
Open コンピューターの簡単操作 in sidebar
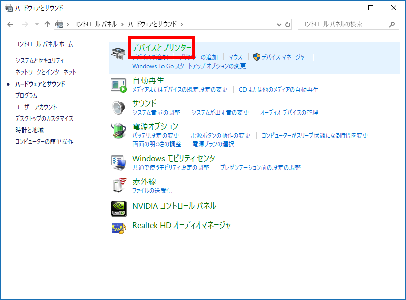44,142
